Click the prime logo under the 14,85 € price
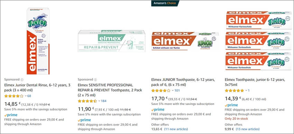Viewport: 294px width, 134px height. (11, 115)
